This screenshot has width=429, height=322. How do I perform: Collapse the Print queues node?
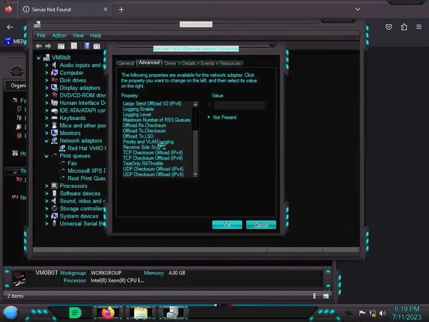(x=47, y=156)
